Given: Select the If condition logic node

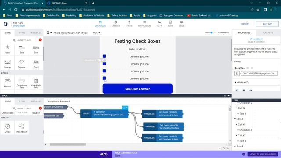Looking at the screenshot, I should [x=22, y=128].
